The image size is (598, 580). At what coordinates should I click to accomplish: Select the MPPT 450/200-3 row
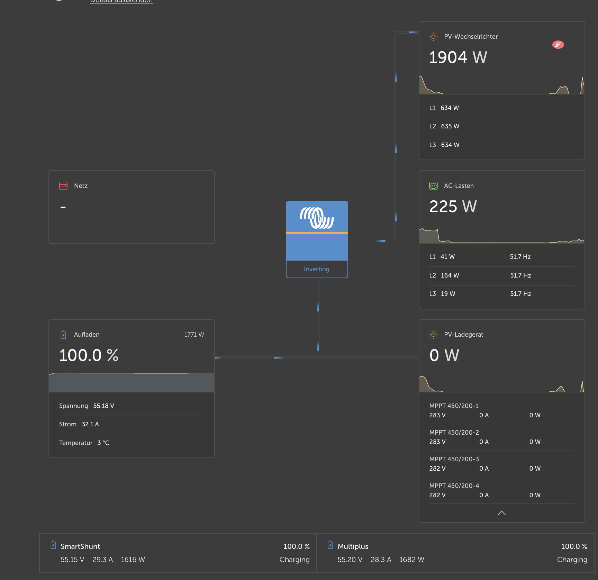click(501, 464)
